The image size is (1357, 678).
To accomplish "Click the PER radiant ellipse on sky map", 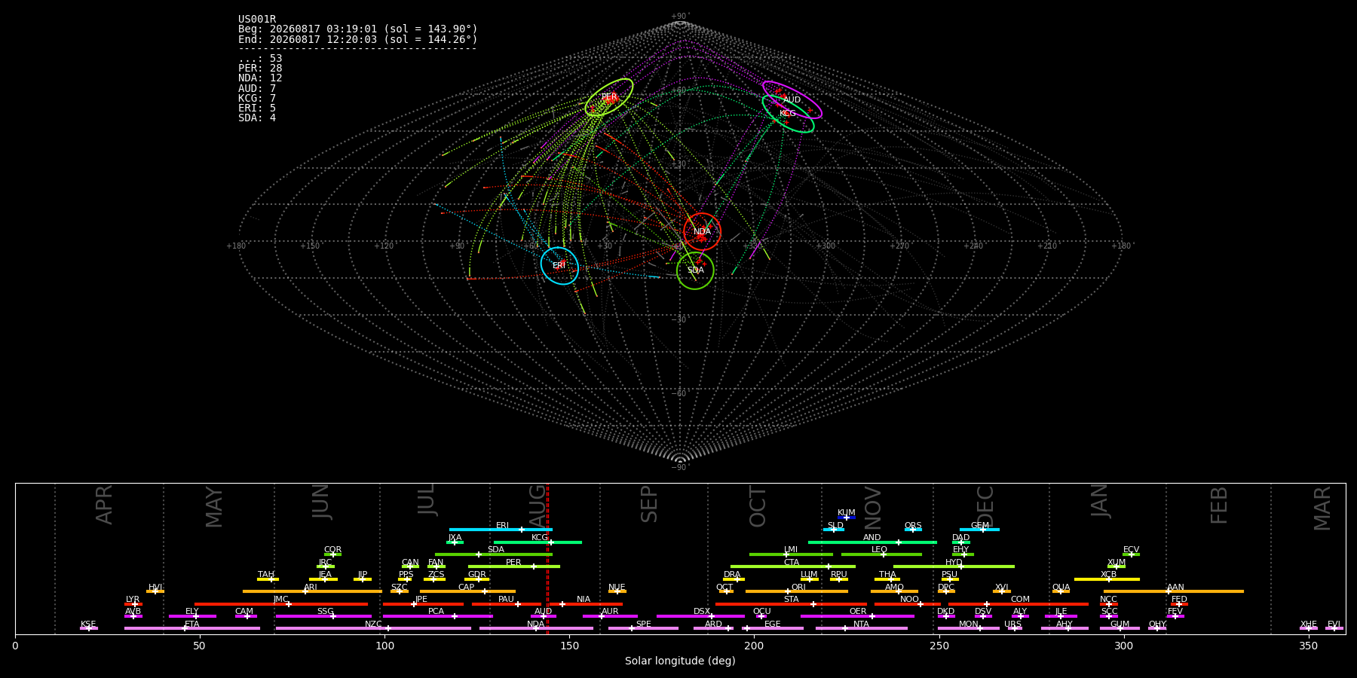I will [x=609, y=97].
